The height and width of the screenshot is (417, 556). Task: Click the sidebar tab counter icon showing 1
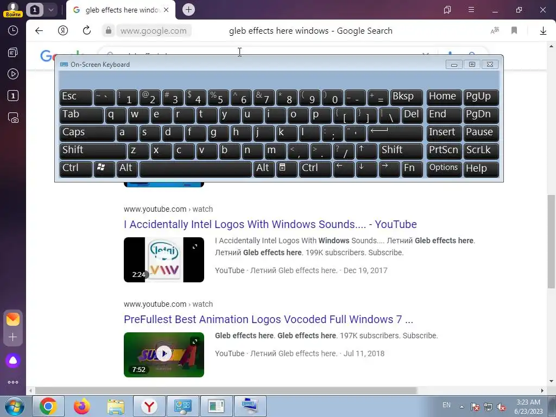click(13, 96)
